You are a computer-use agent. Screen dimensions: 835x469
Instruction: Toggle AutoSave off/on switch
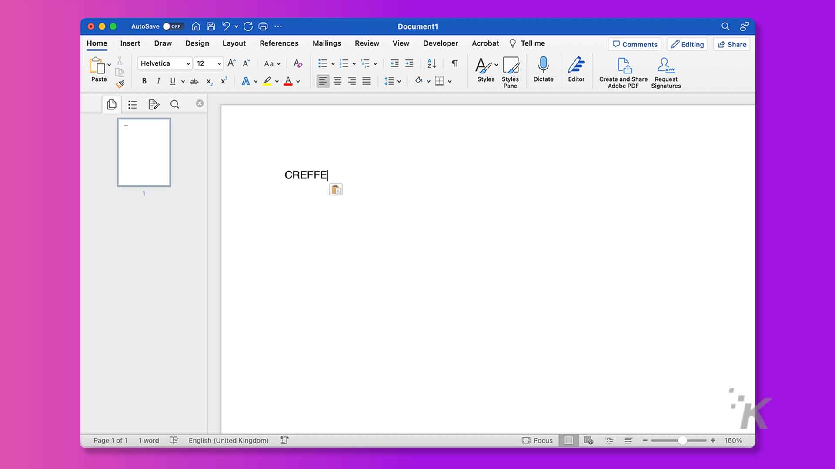click(171, 26)
